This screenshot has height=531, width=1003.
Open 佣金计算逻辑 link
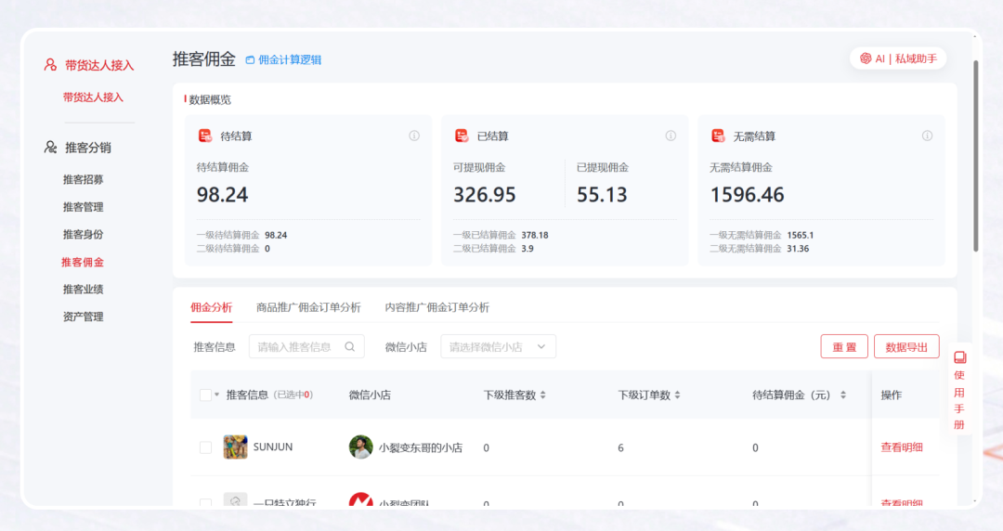pos(284,60)
